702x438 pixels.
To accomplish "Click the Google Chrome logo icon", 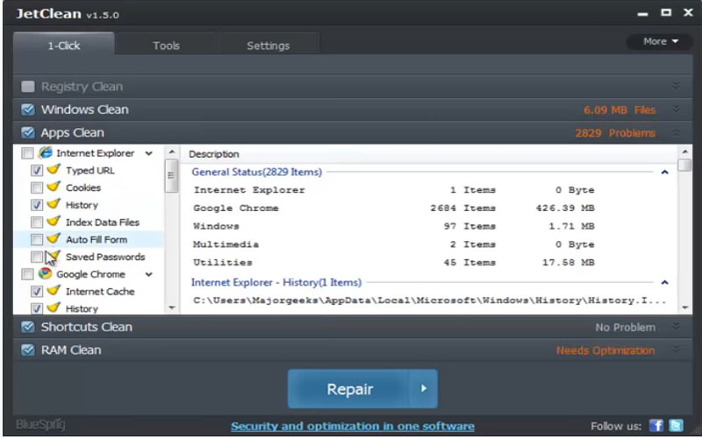I will click(x=45, y=273).
